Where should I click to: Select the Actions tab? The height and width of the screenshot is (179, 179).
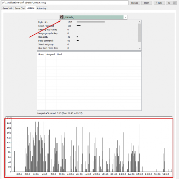coord(31,8)
